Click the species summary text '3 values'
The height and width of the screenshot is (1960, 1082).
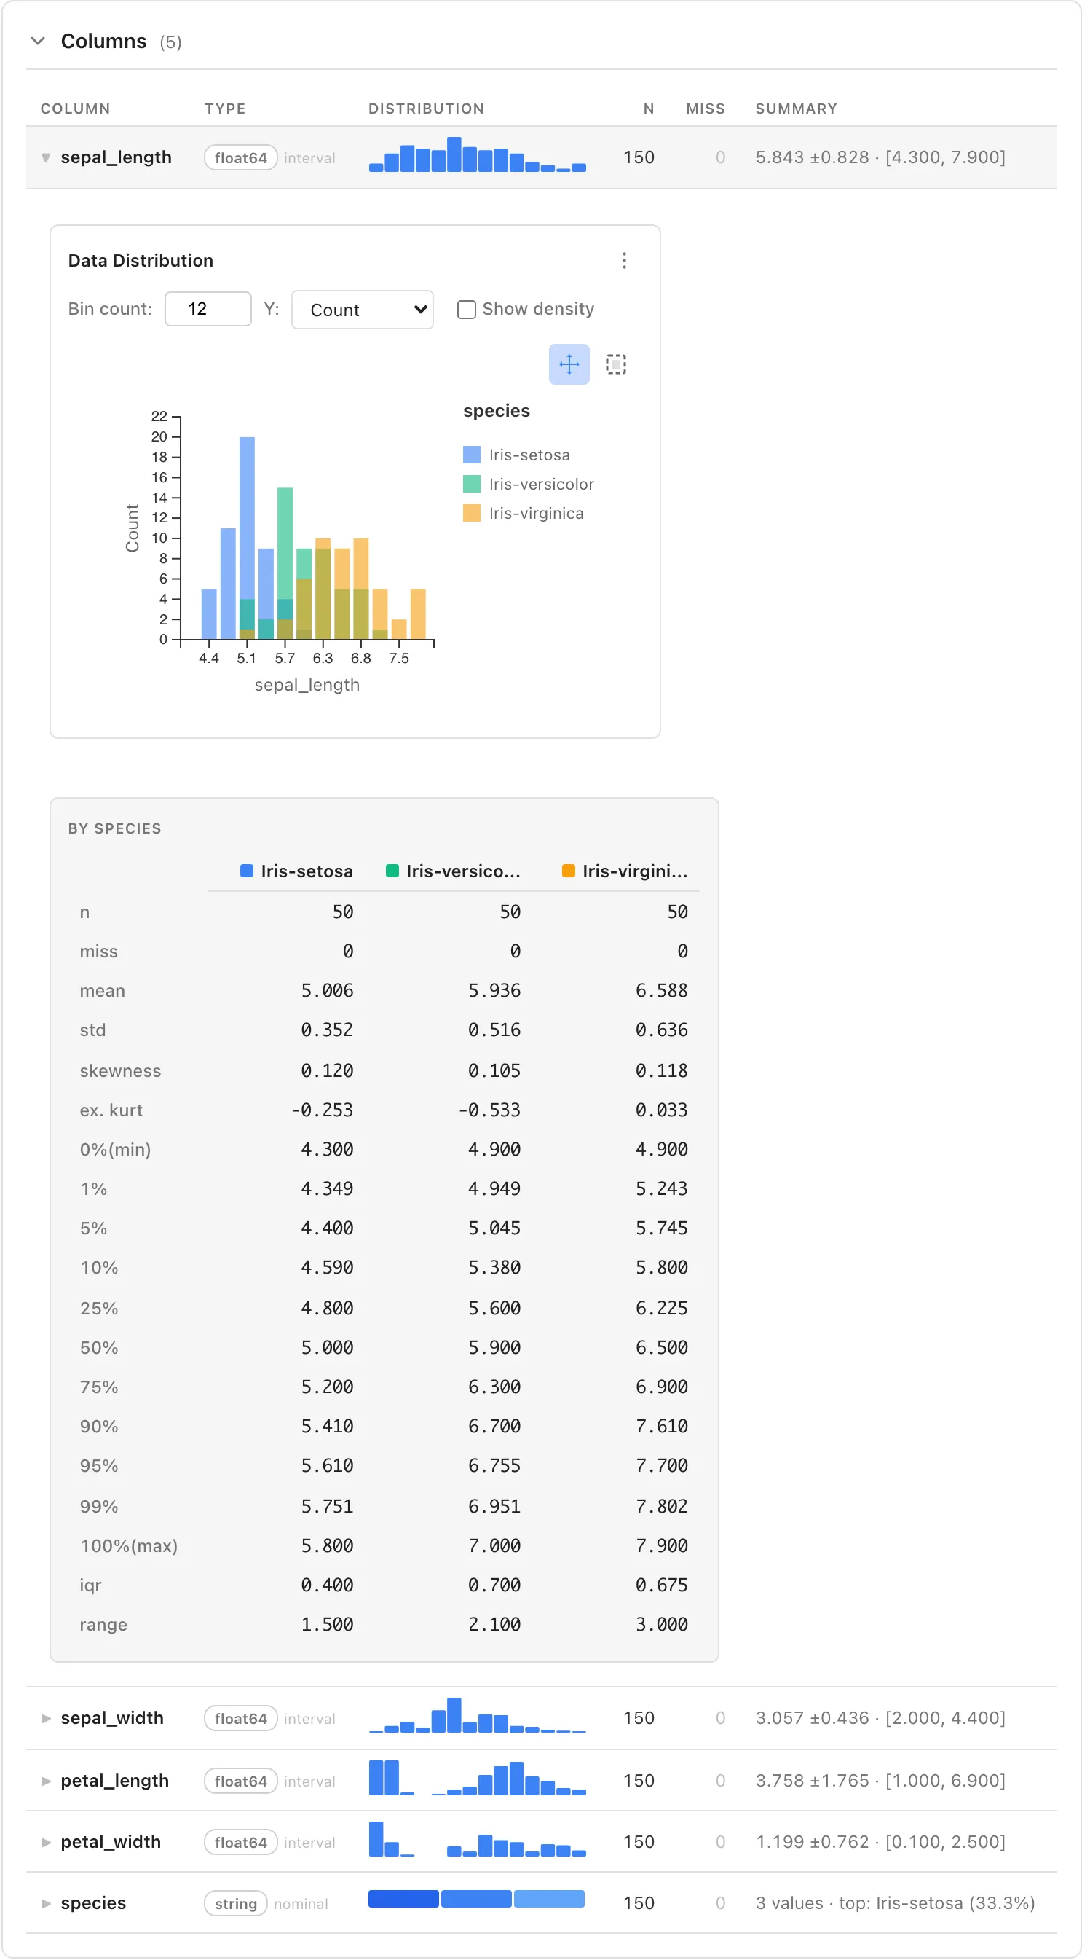[789, 1903]
